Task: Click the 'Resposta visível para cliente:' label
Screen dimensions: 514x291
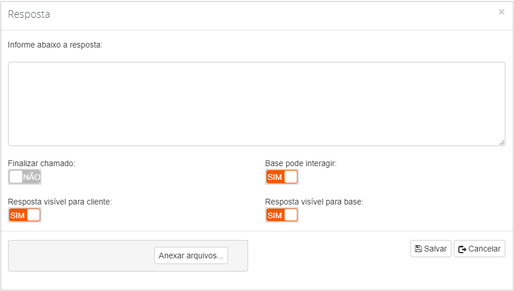Action: (x=60, y=202)
